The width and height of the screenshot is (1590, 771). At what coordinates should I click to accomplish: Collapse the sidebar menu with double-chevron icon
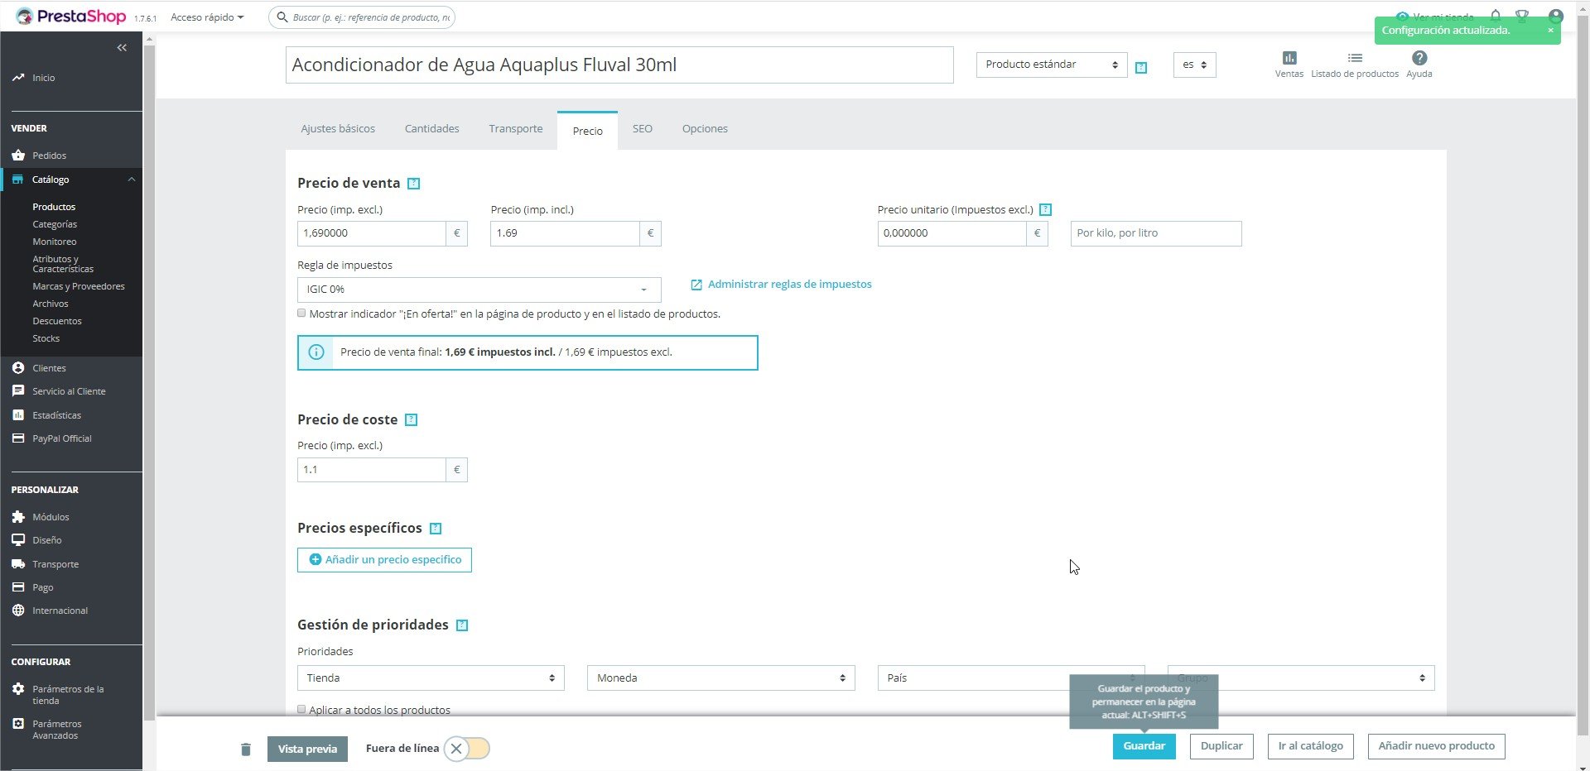(x=122, y=48)
